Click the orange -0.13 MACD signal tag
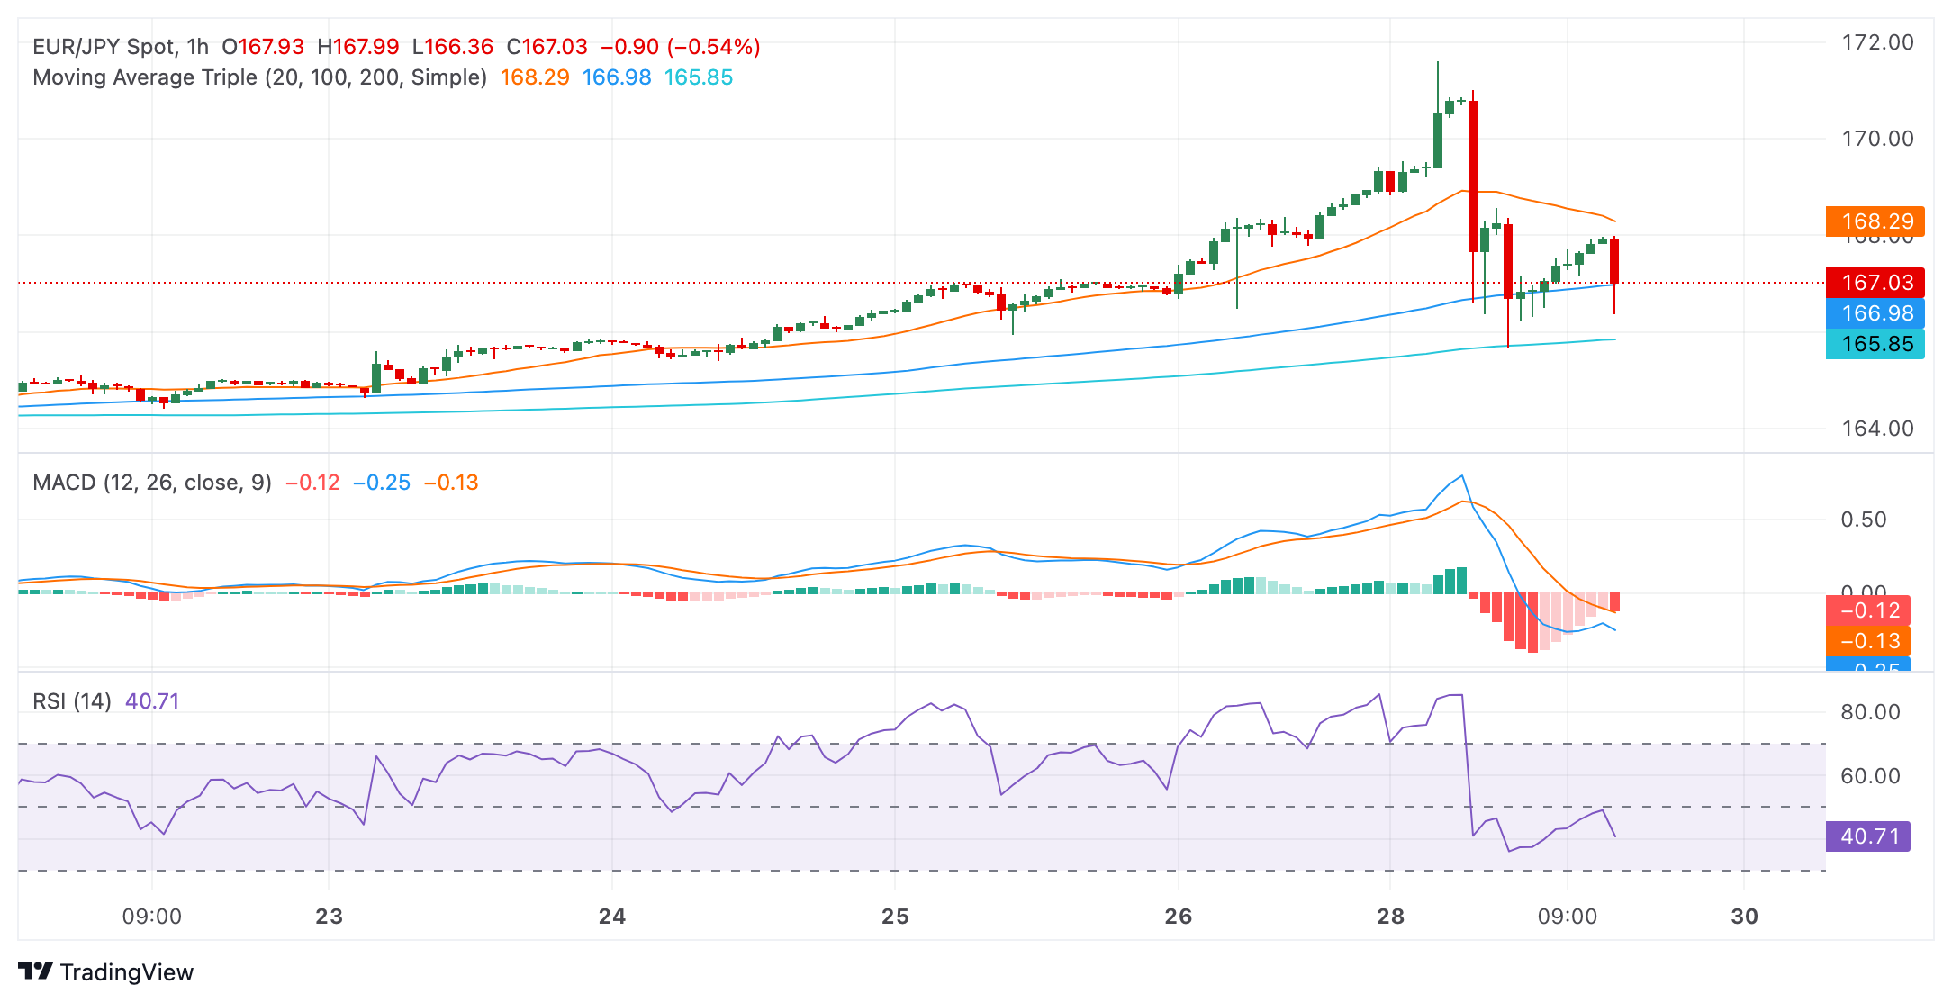This screenshot has width=1952, height=1003. coord(1868,641)
